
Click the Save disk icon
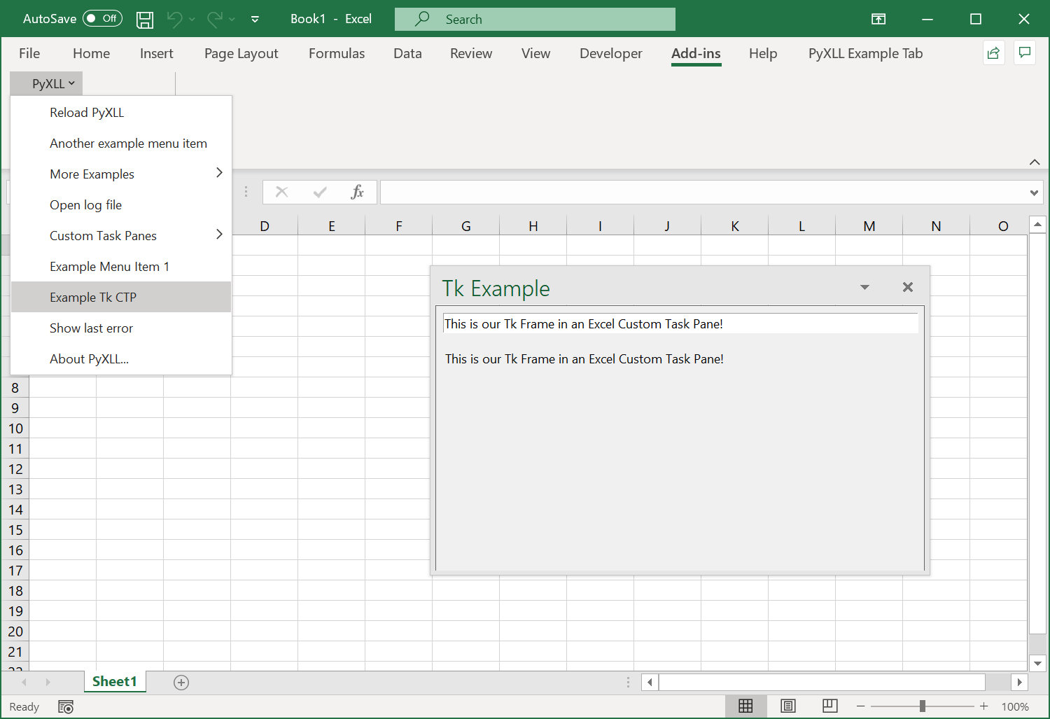point(145,20)
